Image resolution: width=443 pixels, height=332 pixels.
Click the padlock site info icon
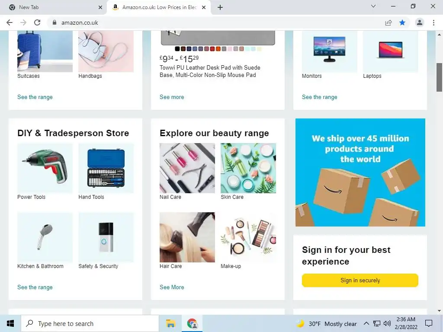coord(55,22)
